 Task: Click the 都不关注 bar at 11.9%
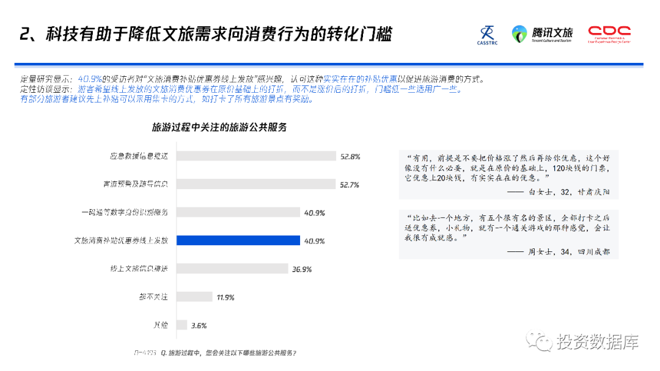[x=193, y=297]
